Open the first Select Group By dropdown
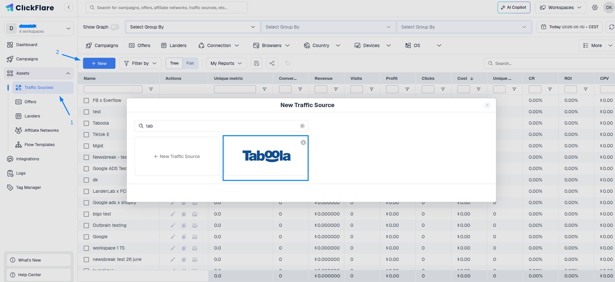The width and height of the screenshot is (615, 282). 193,27
